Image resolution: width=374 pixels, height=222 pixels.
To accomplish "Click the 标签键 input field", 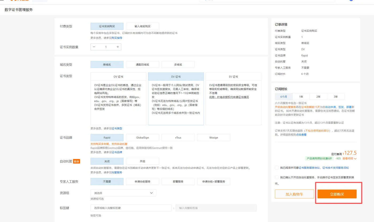I will [x=131, y=208].
